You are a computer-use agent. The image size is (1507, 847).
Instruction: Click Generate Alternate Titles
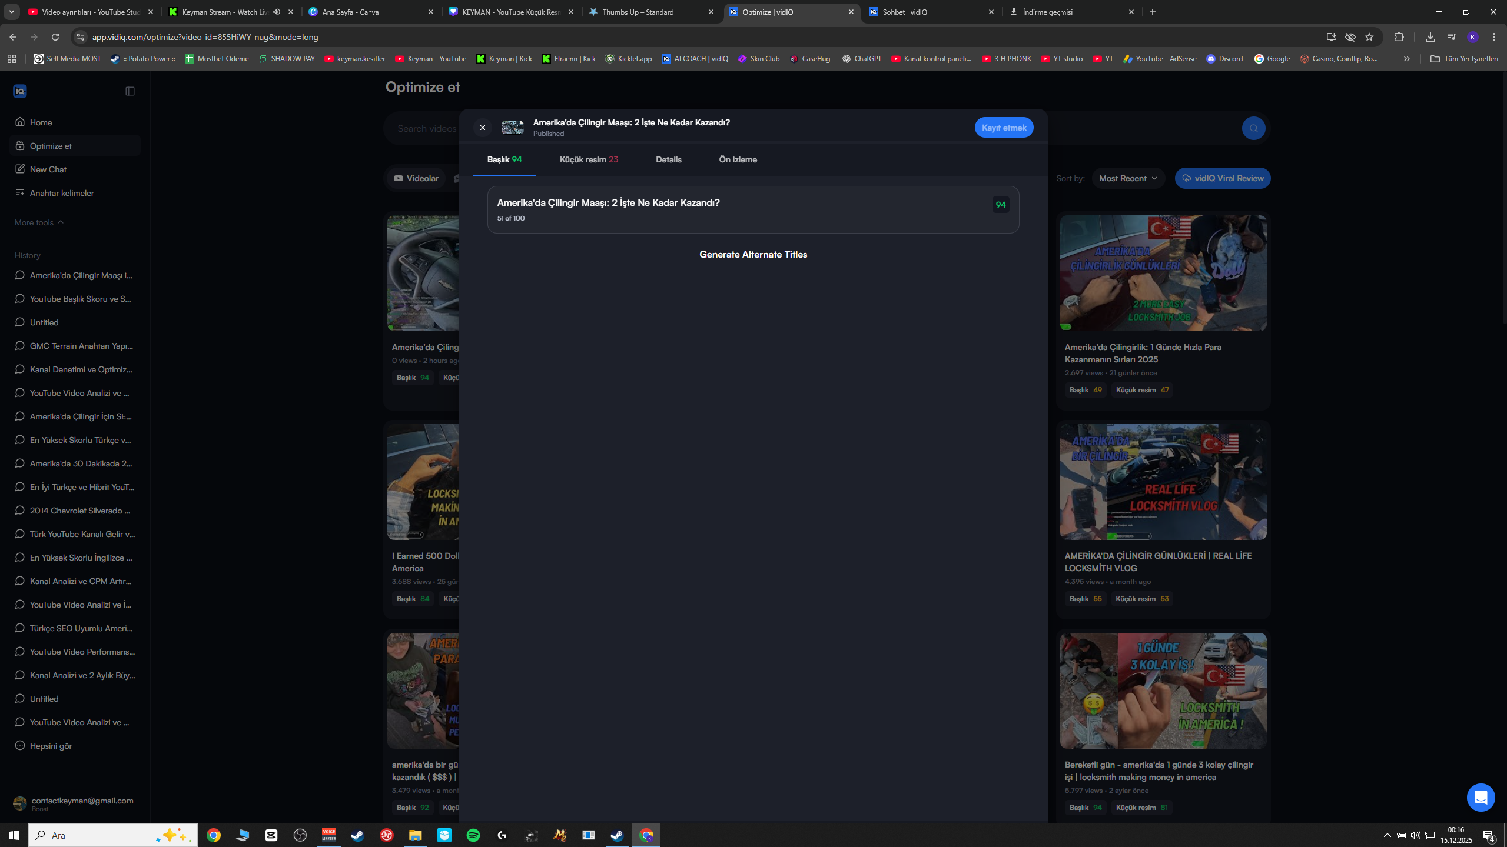753,255
